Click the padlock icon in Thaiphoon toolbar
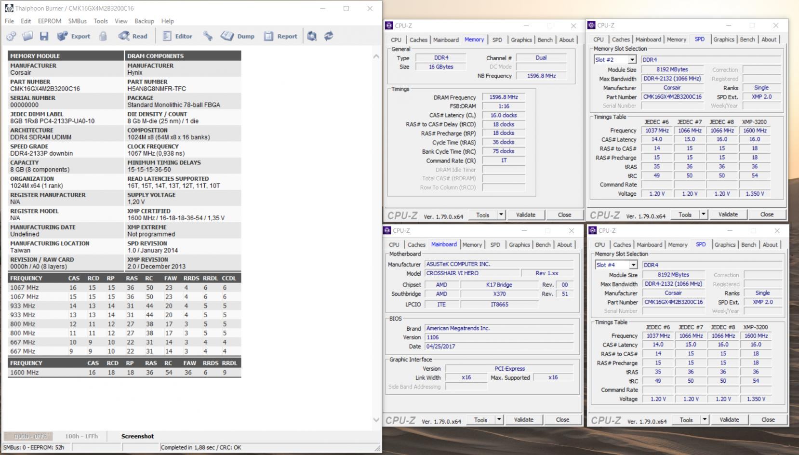The width and height of the screenshot is (799, 455). (x=103, y=36)
